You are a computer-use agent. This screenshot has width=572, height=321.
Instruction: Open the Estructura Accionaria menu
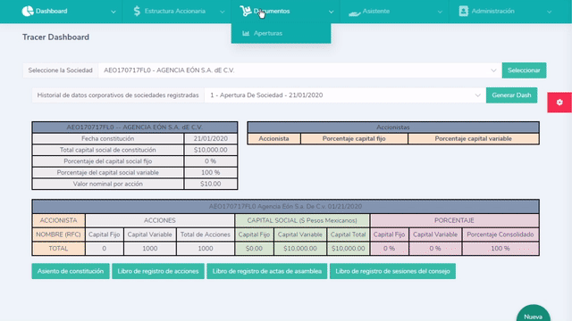pos(177,12)
